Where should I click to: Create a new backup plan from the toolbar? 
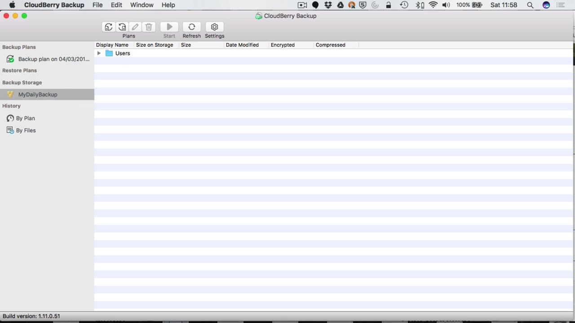pos(108,27)
